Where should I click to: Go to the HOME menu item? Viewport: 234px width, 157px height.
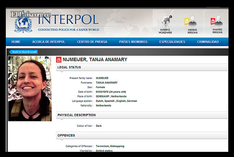16,42
